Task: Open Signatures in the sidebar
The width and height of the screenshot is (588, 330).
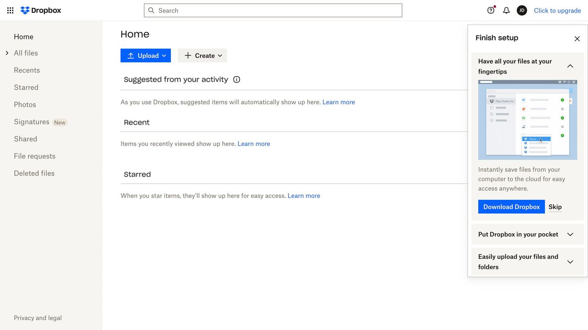Action: [31, 122]
